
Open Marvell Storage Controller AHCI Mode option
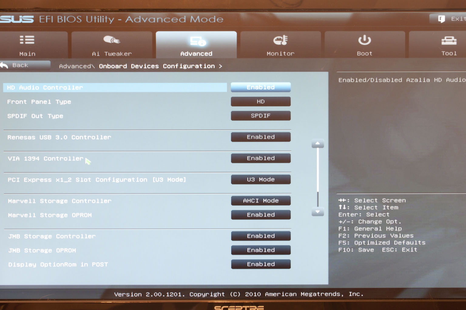[x=261, y=200]
